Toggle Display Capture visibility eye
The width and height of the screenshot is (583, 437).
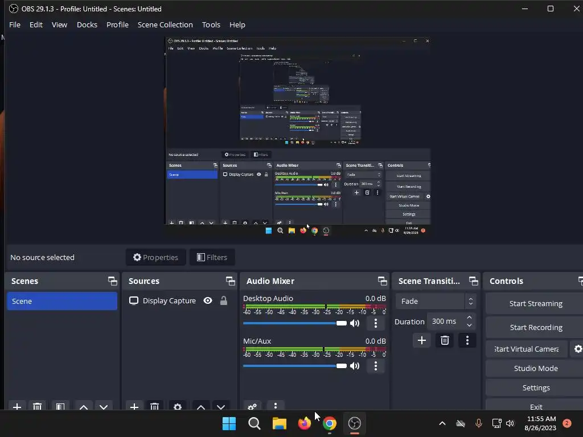(208, 300)
